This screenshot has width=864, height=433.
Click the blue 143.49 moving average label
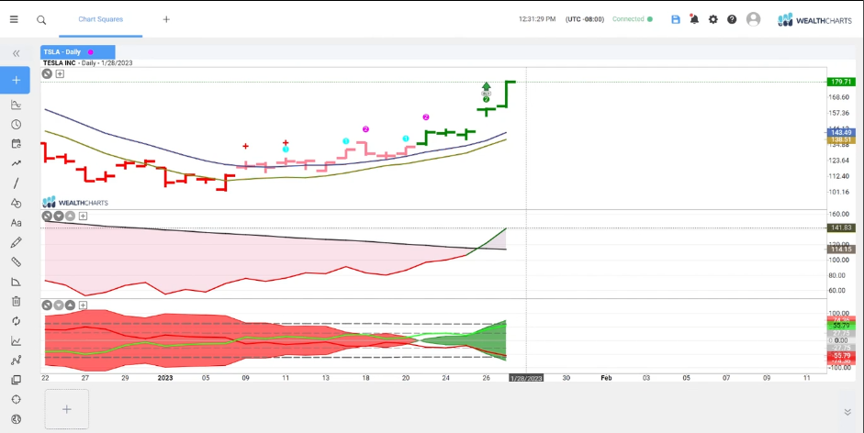841,132
